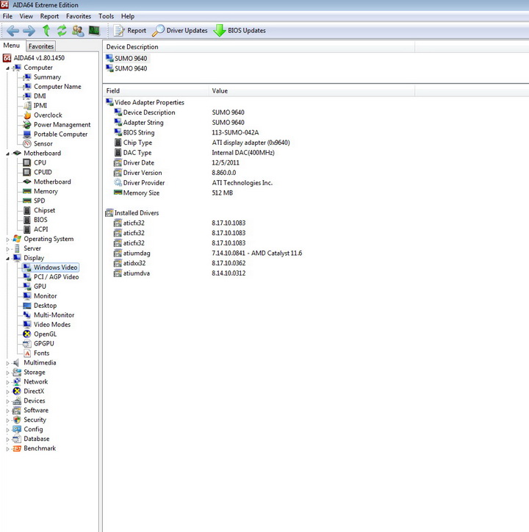This screenshot has height=532, width=529.
Task: Collapse the Display tree node
Action: pyautogui.click(x=7, y=258)
